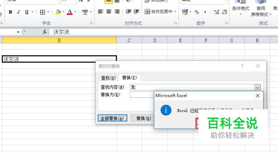Viewport: 278px width, 153px height.
Task: Open 条件格式 conditional formatting menu
Action: 240,8
